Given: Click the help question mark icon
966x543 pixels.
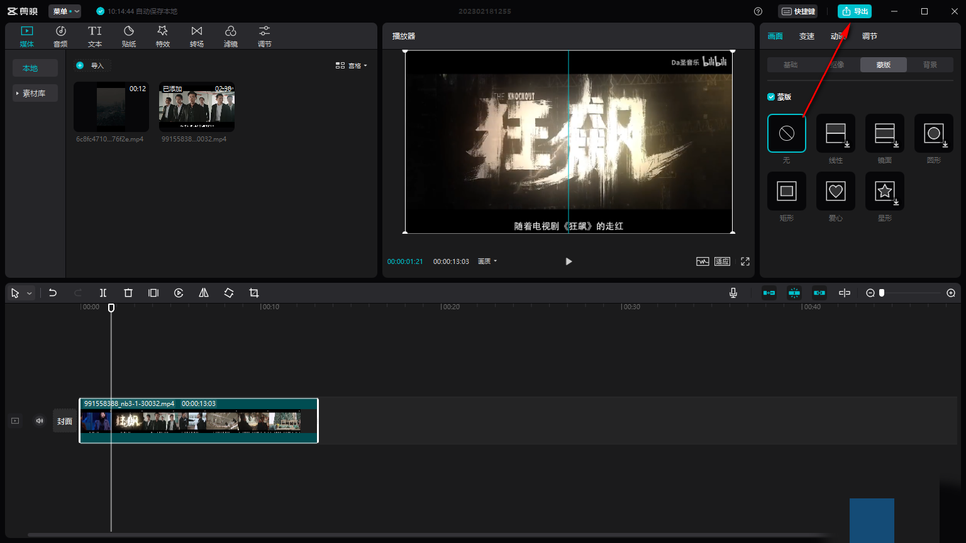Looking at the screenshot, I should [758, 11].
